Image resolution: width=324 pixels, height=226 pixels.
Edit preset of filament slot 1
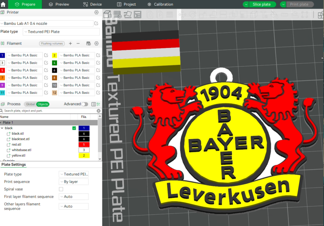[x=46, y=55]
